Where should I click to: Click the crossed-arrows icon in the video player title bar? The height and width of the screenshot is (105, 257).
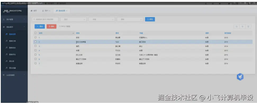pos(213,3)
